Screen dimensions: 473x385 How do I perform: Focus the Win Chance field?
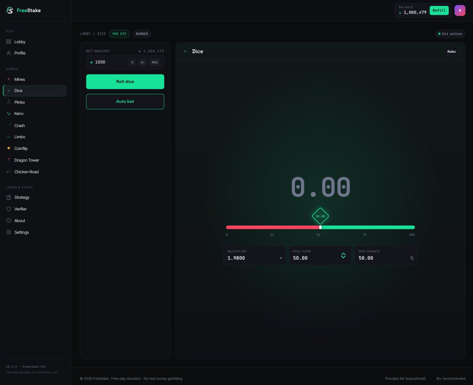tap(386, 256)
